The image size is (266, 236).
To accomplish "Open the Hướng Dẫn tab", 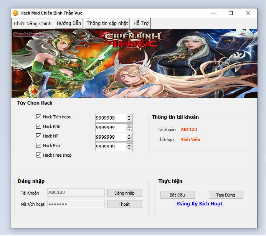I will [69, 23].
